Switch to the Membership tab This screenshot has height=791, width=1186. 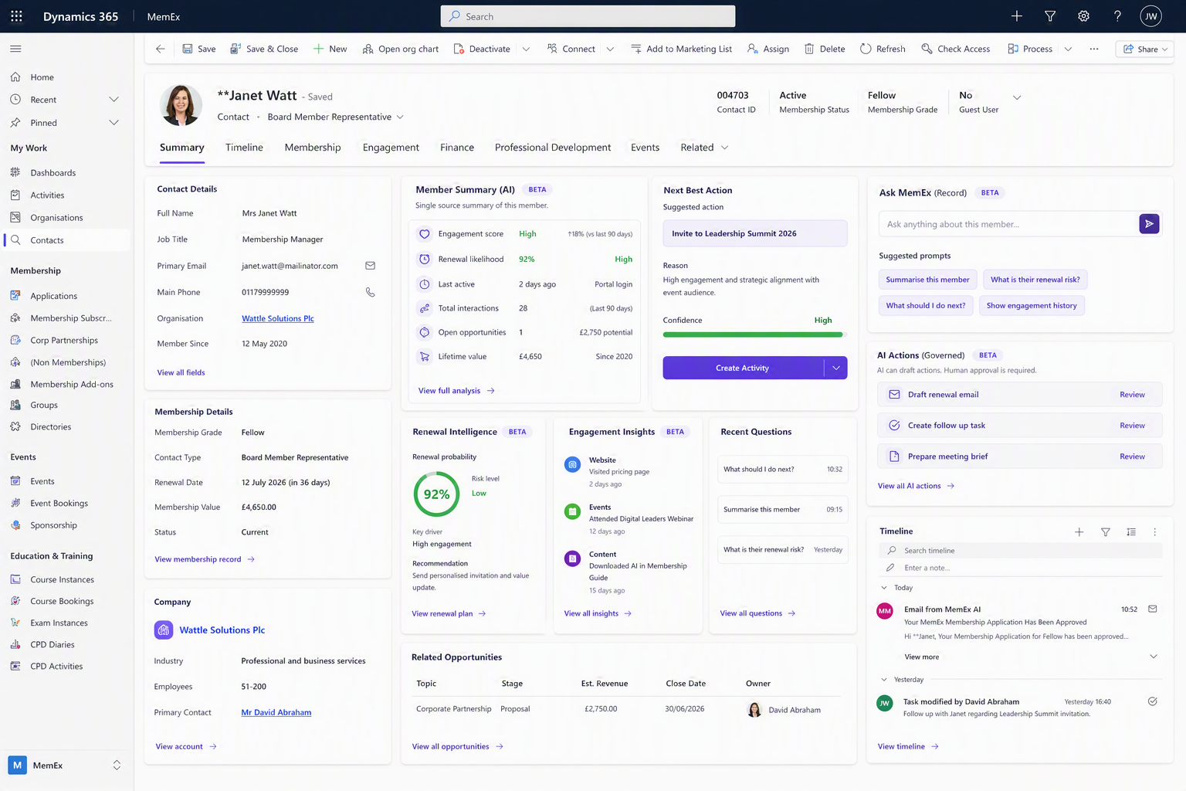tap(313, 148)
